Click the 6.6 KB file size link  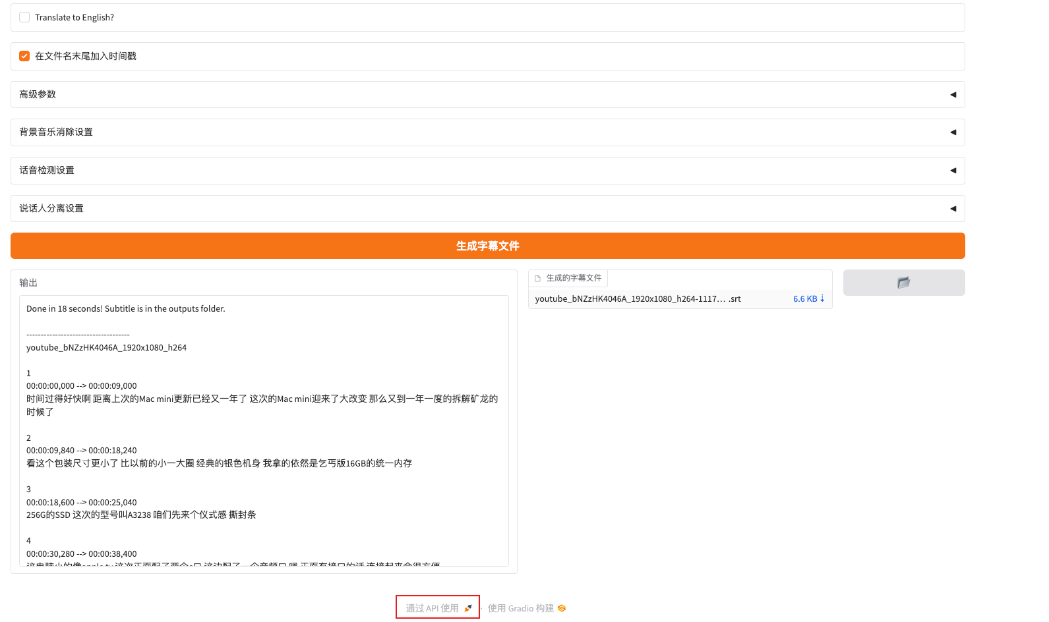(804, 299)
